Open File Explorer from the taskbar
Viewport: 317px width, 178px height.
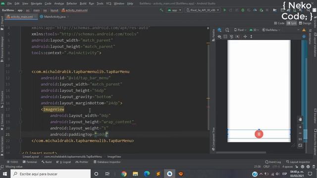pos(135,174)
